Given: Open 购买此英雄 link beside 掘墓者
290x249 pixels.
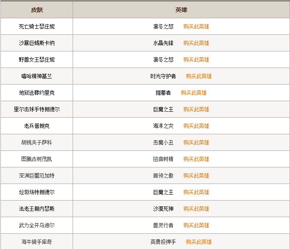Looking at the screenshot, I should 194,93.
